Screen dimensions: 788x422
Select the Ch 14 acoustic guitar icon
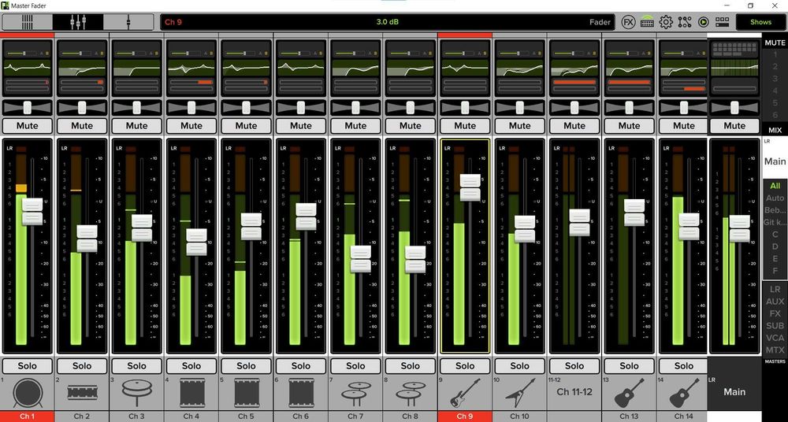[684, 392]
